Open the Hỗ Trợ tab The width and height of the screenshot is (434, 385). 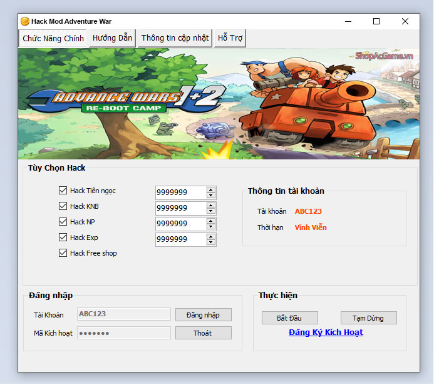click(x=230, y=38)
